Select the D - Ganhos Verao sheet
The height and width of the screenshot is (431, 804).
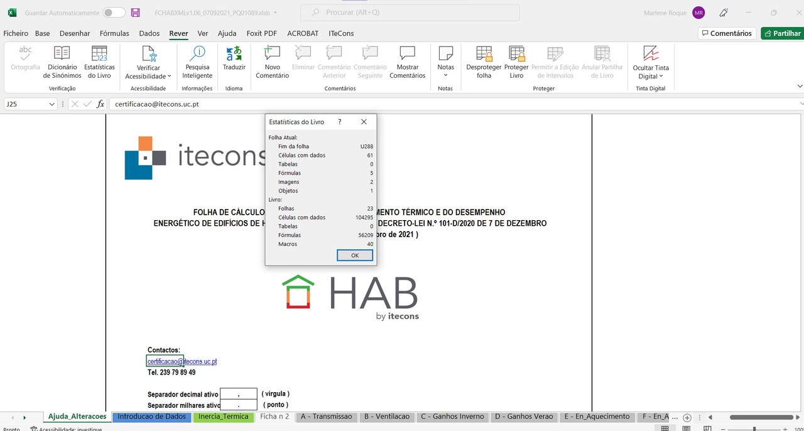click(524, 417)
